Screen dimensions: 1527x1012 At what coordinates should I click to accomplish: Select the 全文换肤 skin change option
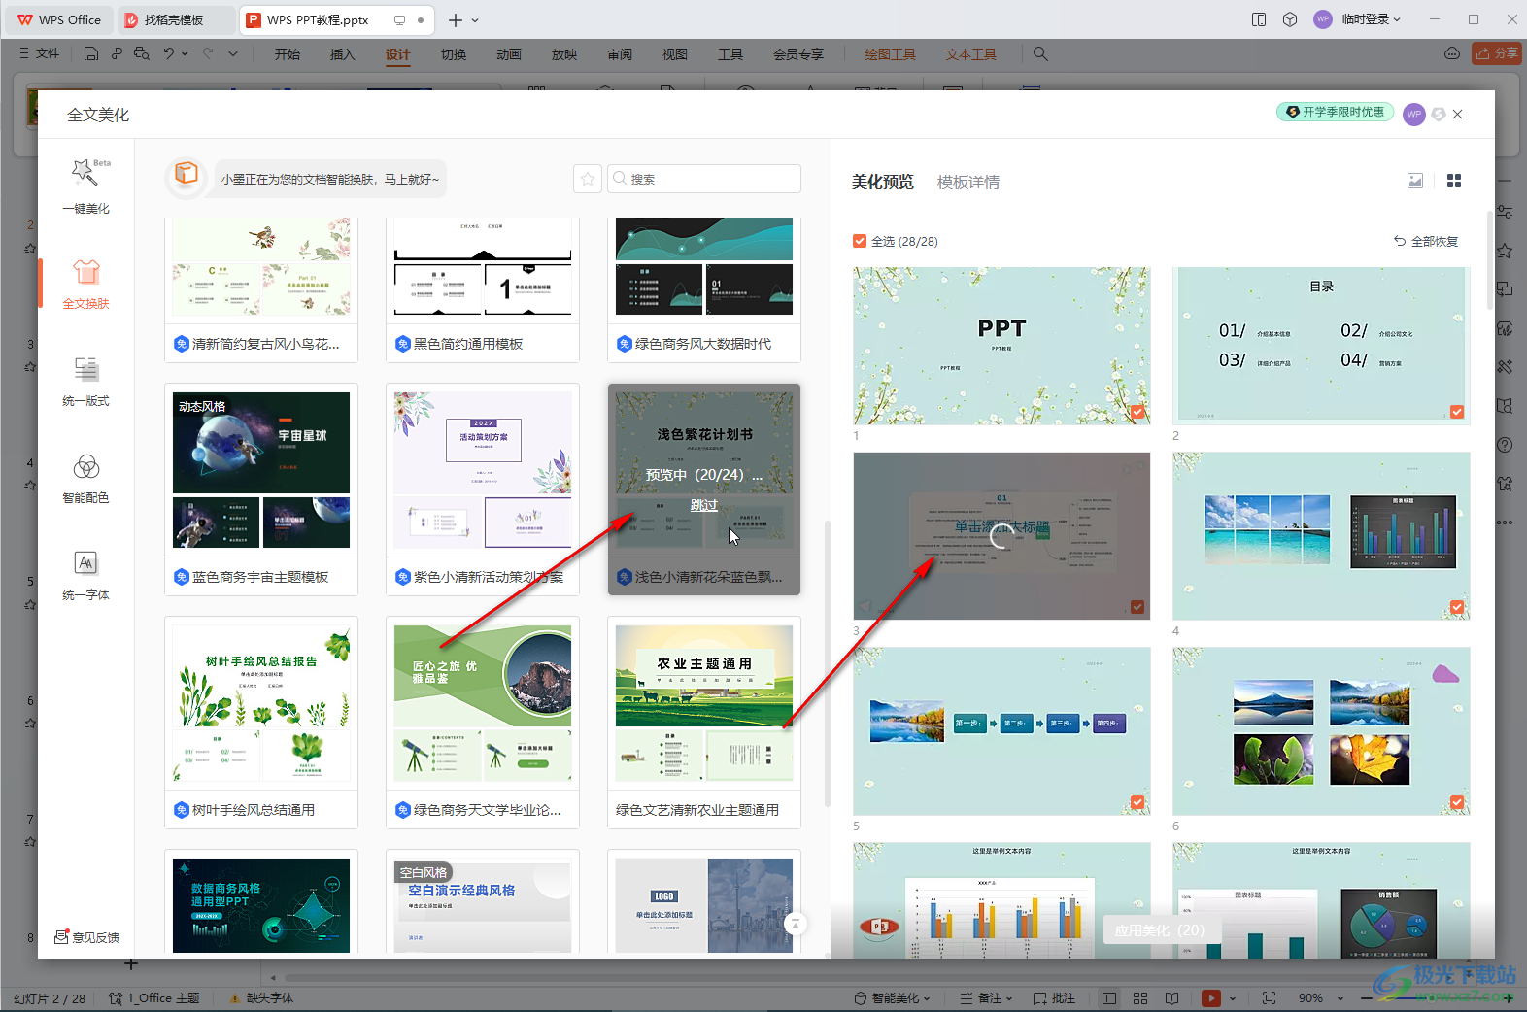pos(85,284)
